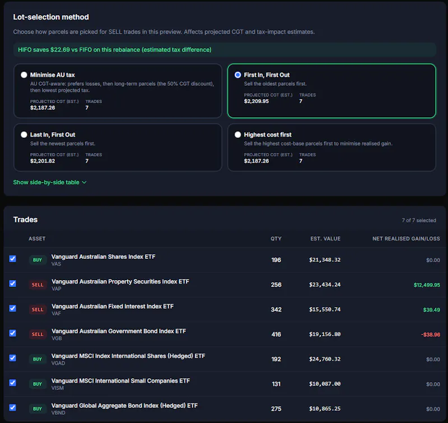This screenshot has width=448, height=423.
Task: Uncheck the Vanguard Australian Property Securities trade
Action: click(12, 283)
